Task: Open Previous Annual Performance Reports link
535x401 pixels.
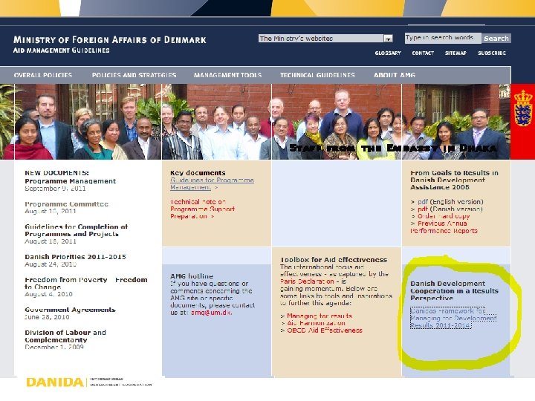Action: point(444,227)
